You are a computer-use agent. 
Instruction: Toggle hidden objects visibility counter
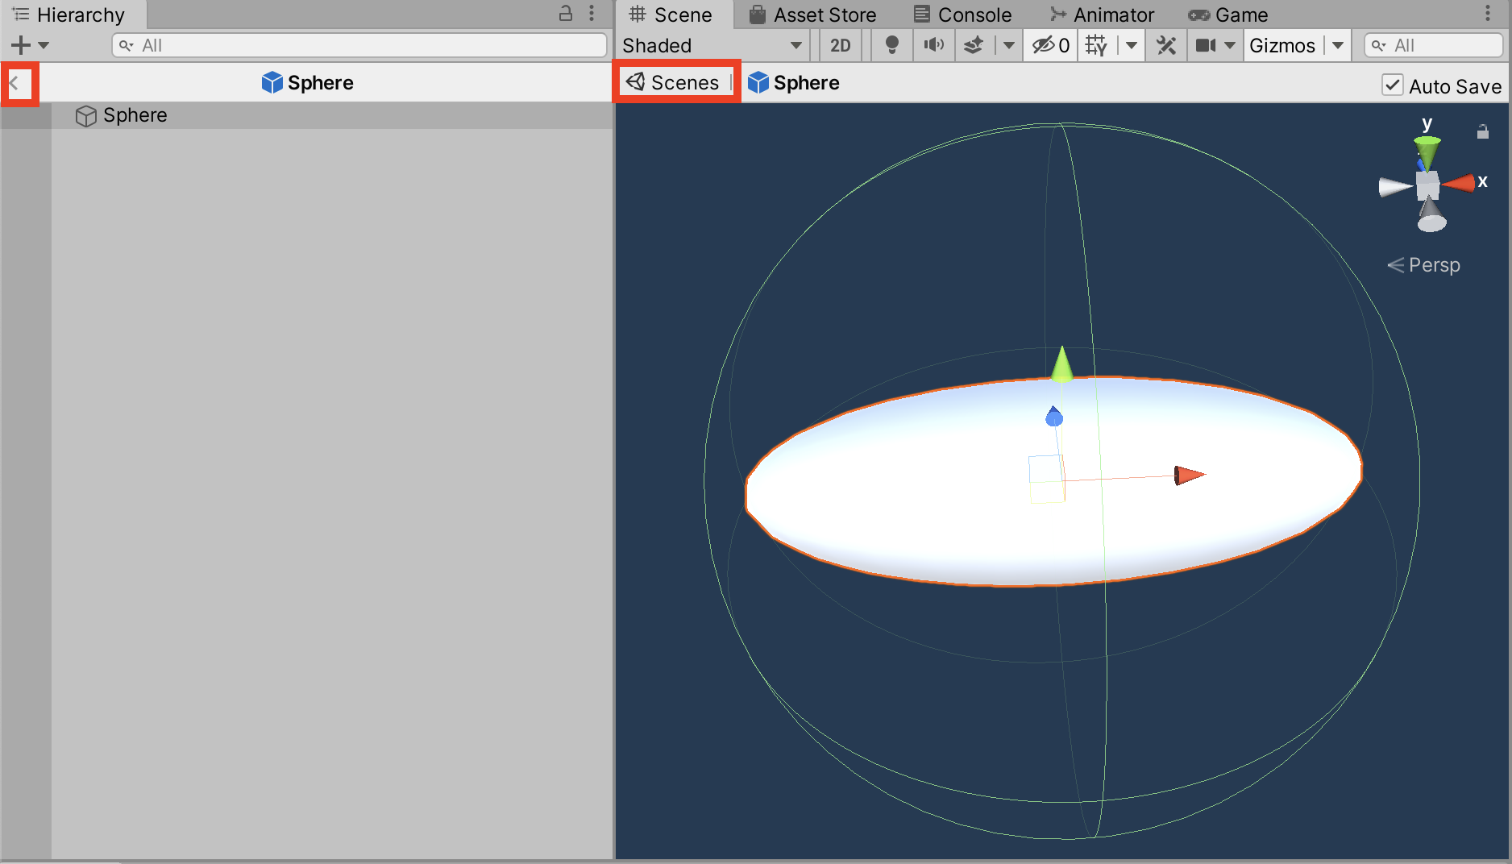pos(1051,45)
